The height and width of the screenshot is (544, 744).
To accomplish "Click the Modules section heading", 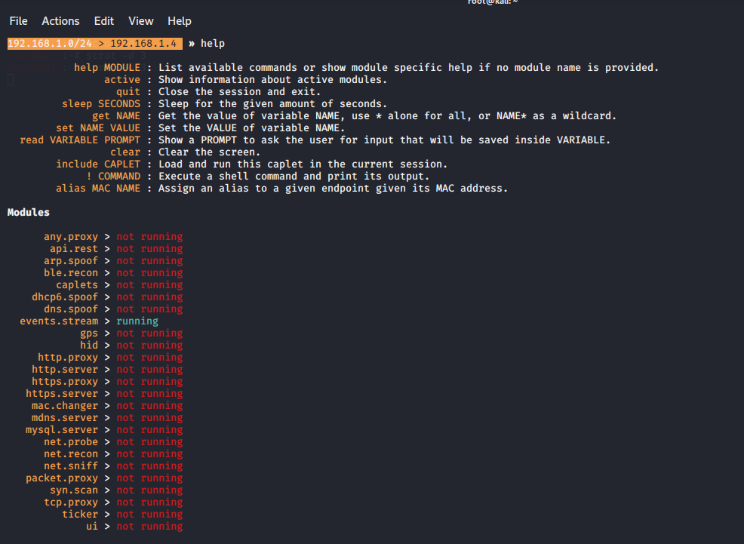I will 29,213.
